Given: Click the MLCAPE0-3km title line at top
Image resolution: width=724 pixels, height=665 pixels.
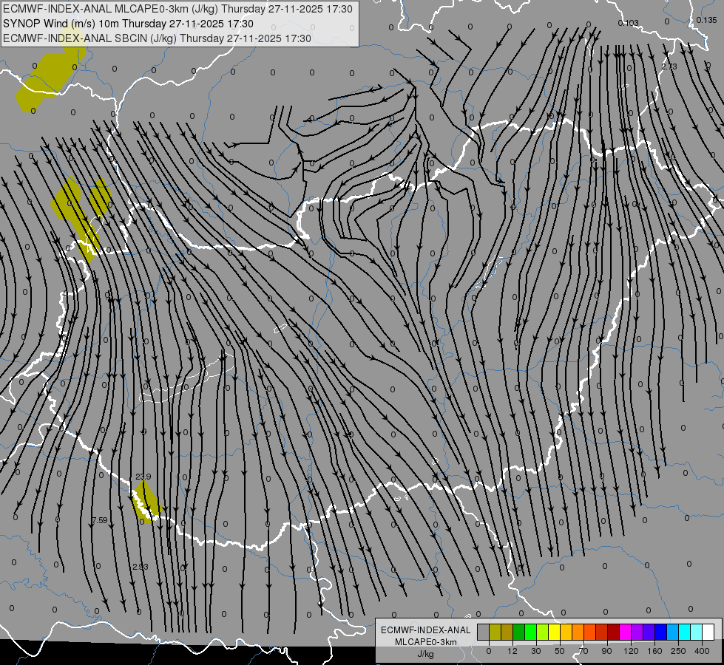Looking at the screenshot, I should [177, 9].
